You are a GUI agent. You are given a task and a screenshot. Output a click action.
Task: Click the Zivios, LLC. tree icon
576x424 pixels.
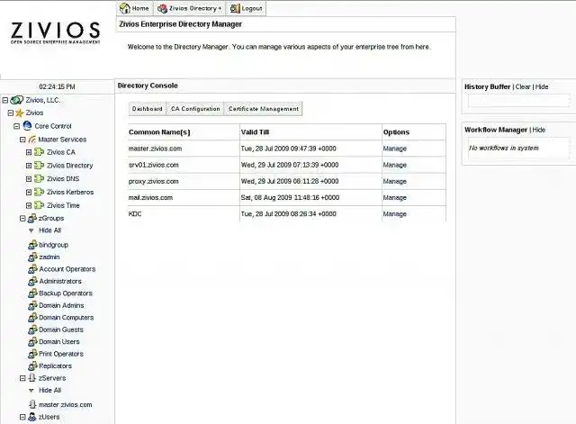click(16, 100)
